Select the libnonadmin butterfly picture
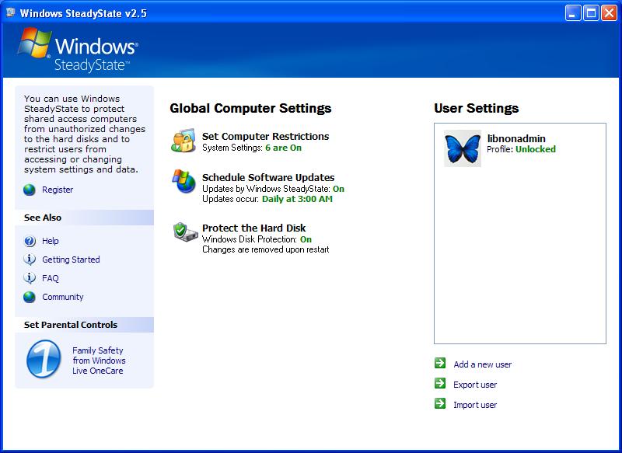 [463, 148]
